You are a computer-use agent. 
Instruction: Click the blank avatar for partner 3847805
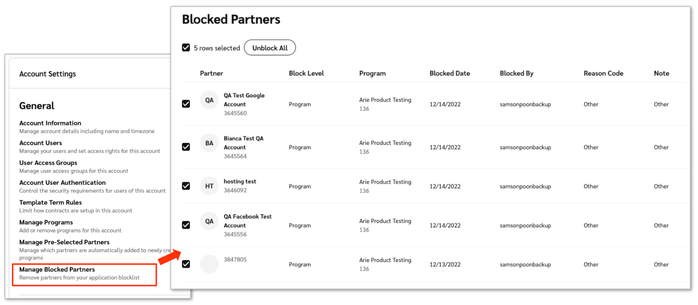point(209,264)
